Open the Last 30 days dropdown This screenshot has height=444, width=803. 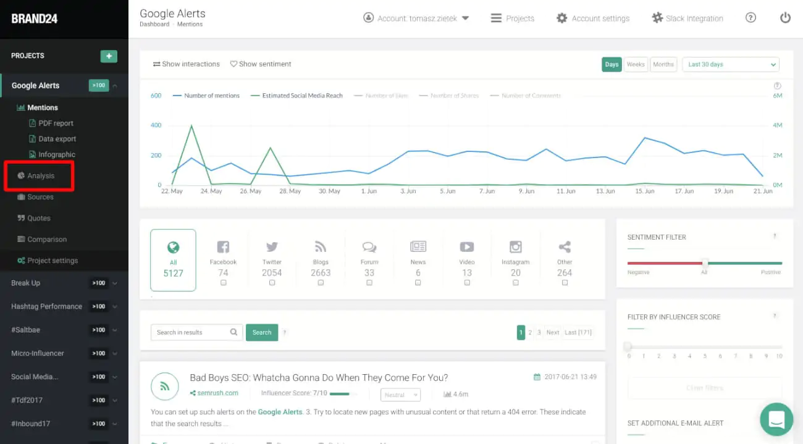[730, 64]
